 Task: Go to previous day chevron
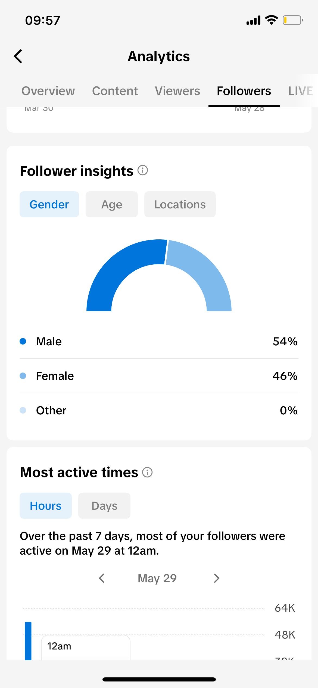(x=102, y=578)
